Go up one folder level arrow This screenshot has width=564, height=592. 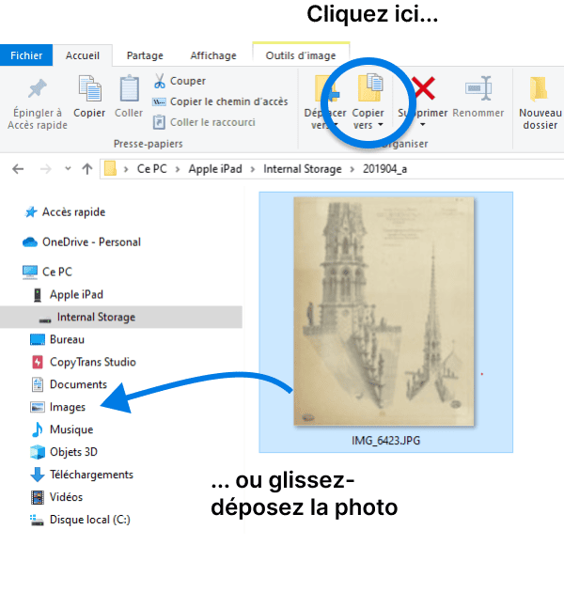pos(87,169)
